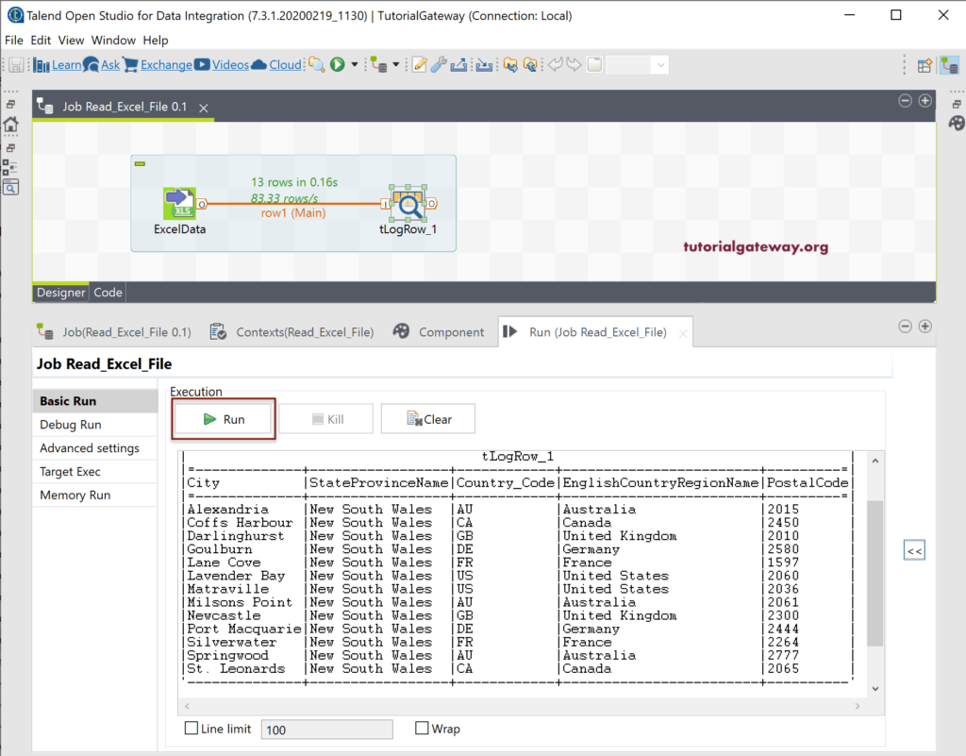
Task: Open the empty combo box in the toolbar
Action: click(x=638, y=65)
